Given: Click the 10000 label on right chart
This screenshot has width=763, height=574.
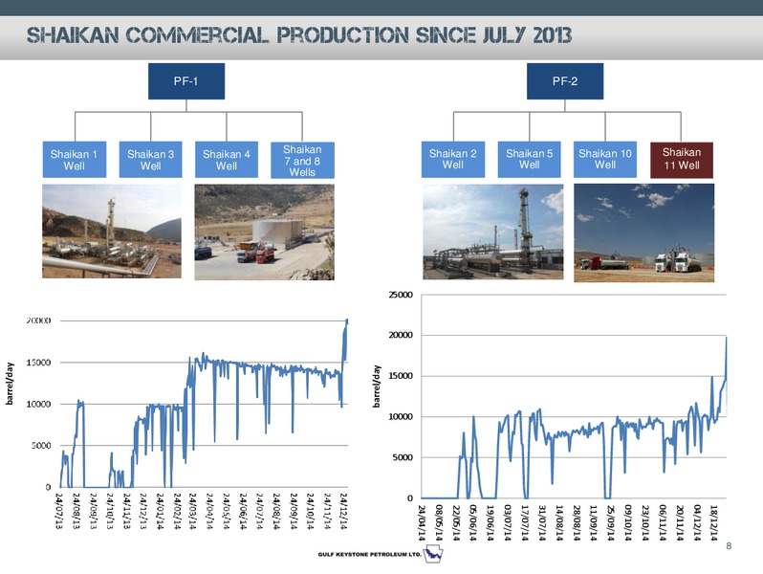Looking at the screenshot, I should point(401,417).
